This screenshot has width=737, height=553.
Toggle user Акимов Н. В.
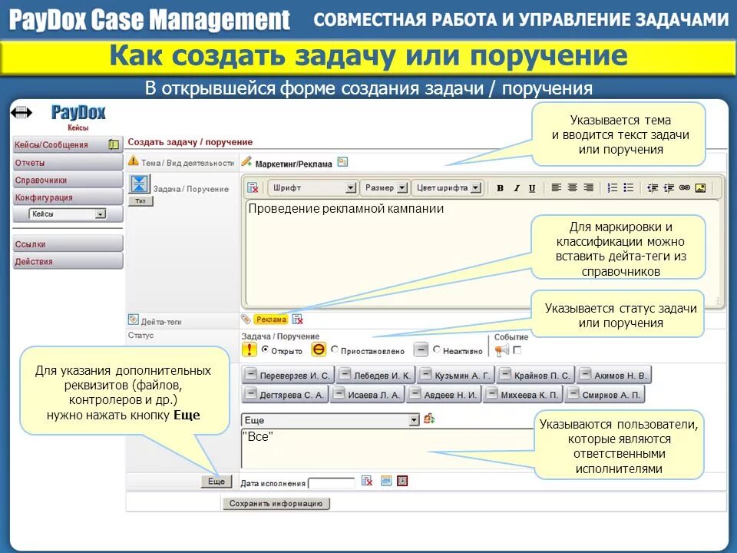[614, 376]
